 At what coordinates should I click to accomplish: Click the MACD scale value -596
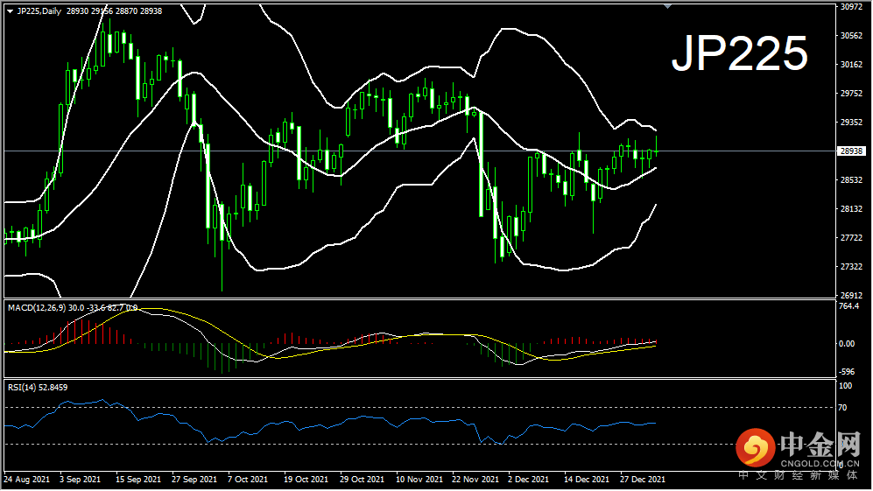click(x=847, y=372)
